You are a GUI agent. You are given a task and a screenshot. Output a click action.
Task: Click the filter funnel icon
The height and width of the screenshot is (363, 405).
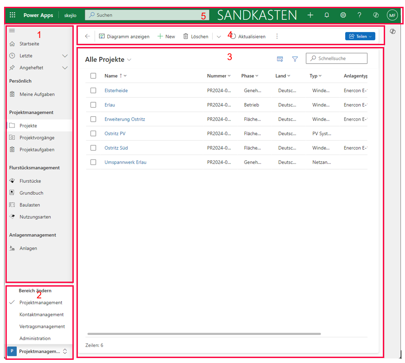(x=295, y=59)
